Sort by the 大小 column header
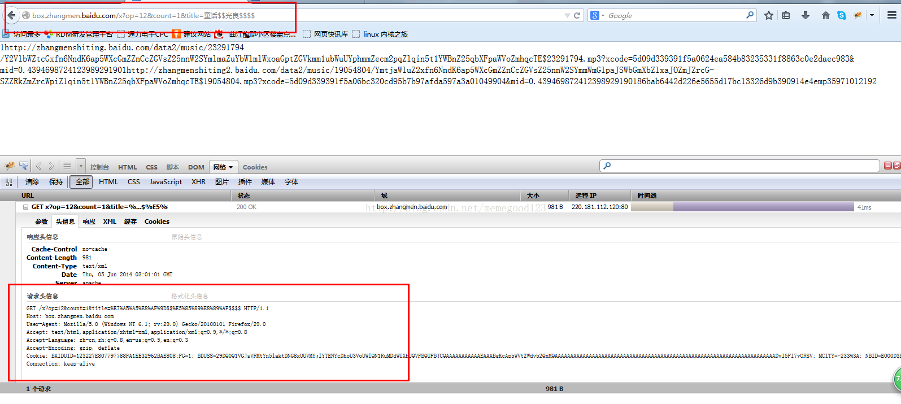Screen dimensions: 901x404 pos(545,196)
